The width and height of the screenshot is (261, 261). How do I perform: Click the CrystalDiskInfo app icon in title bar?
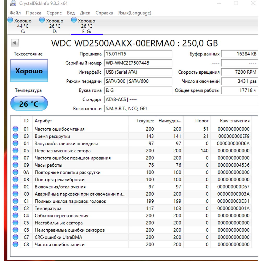point(13,3)
